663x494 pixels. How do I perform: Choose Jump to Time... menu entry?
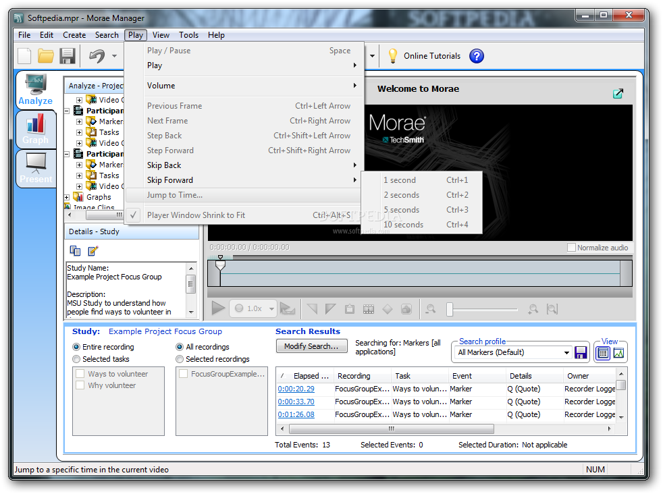pos(245,195)
